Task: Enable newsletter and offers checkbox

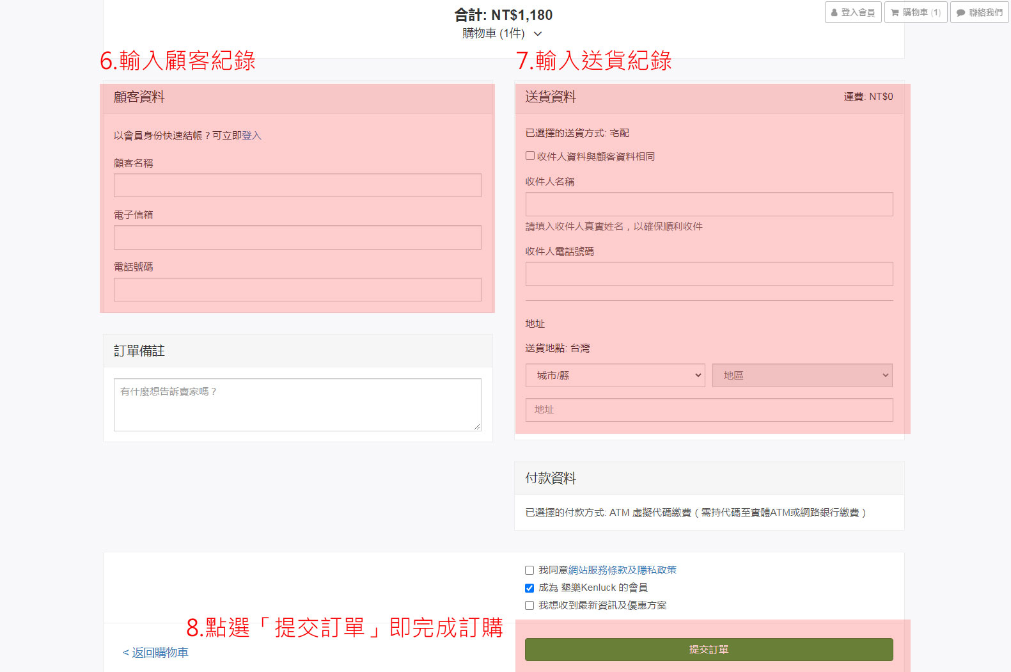Action: coord(529,605)
